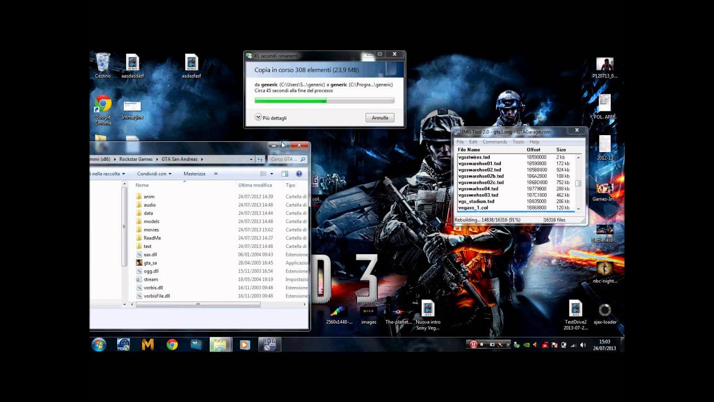Screen dimensions: 714x402
Task: Select The-planet desktop icon
Action: point(398,315)
